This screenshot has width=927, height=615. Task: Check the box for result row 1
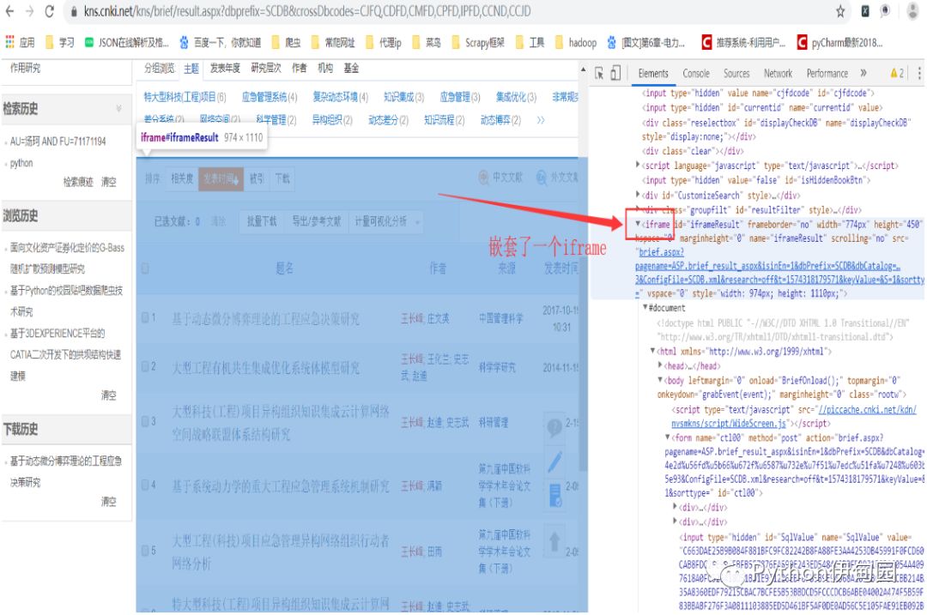(145, 318)
